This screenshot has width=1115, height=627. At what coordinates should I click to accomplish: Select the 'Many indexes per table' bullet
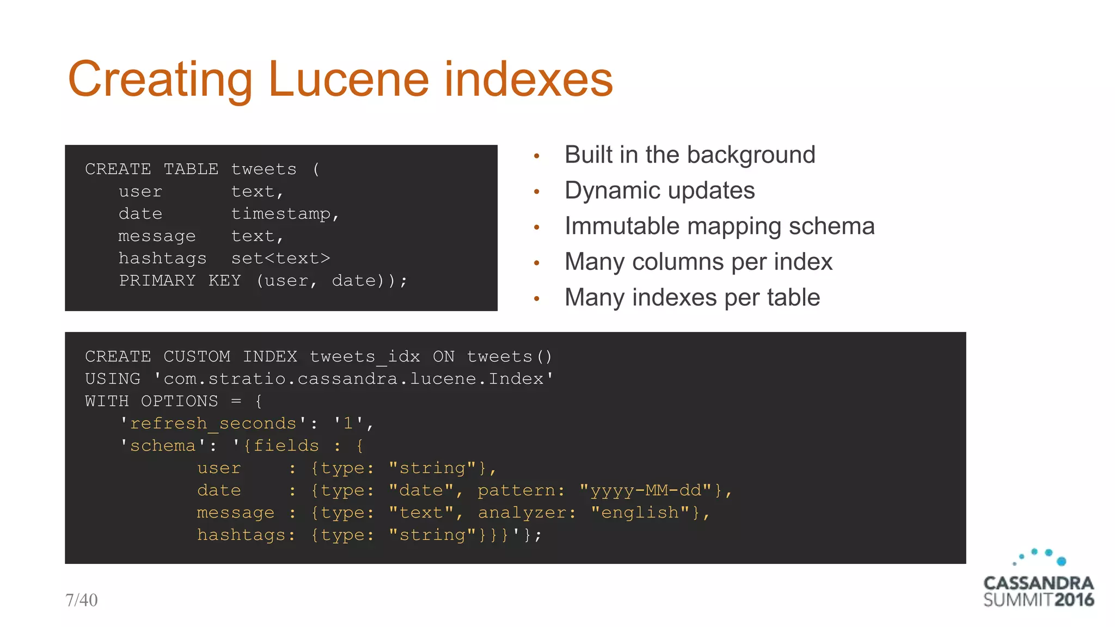692,298
